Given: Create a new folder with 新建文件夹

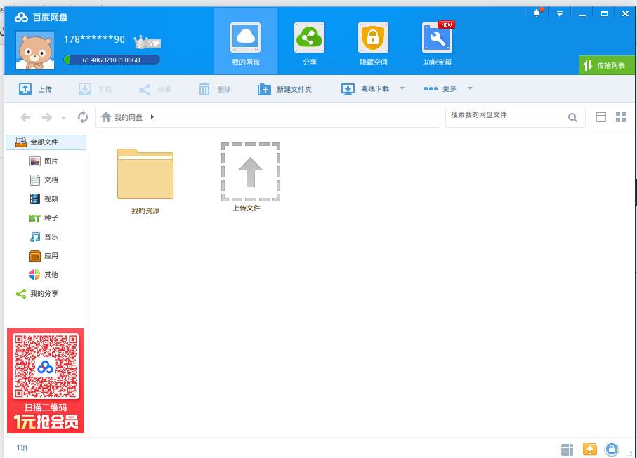Looking at the screenshot, I should (284, 89).
